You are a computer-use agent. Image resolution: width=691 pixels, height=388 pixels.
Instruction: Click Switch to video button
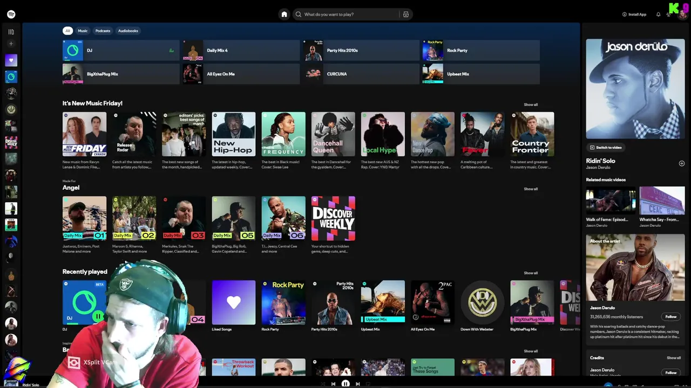pos(605,147)
